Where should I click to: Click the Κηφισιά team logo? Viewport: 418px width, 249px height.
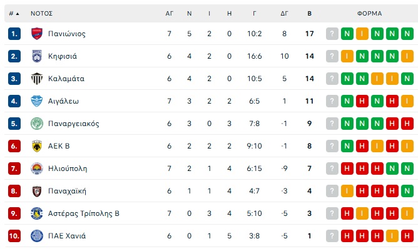click(37, 56)
